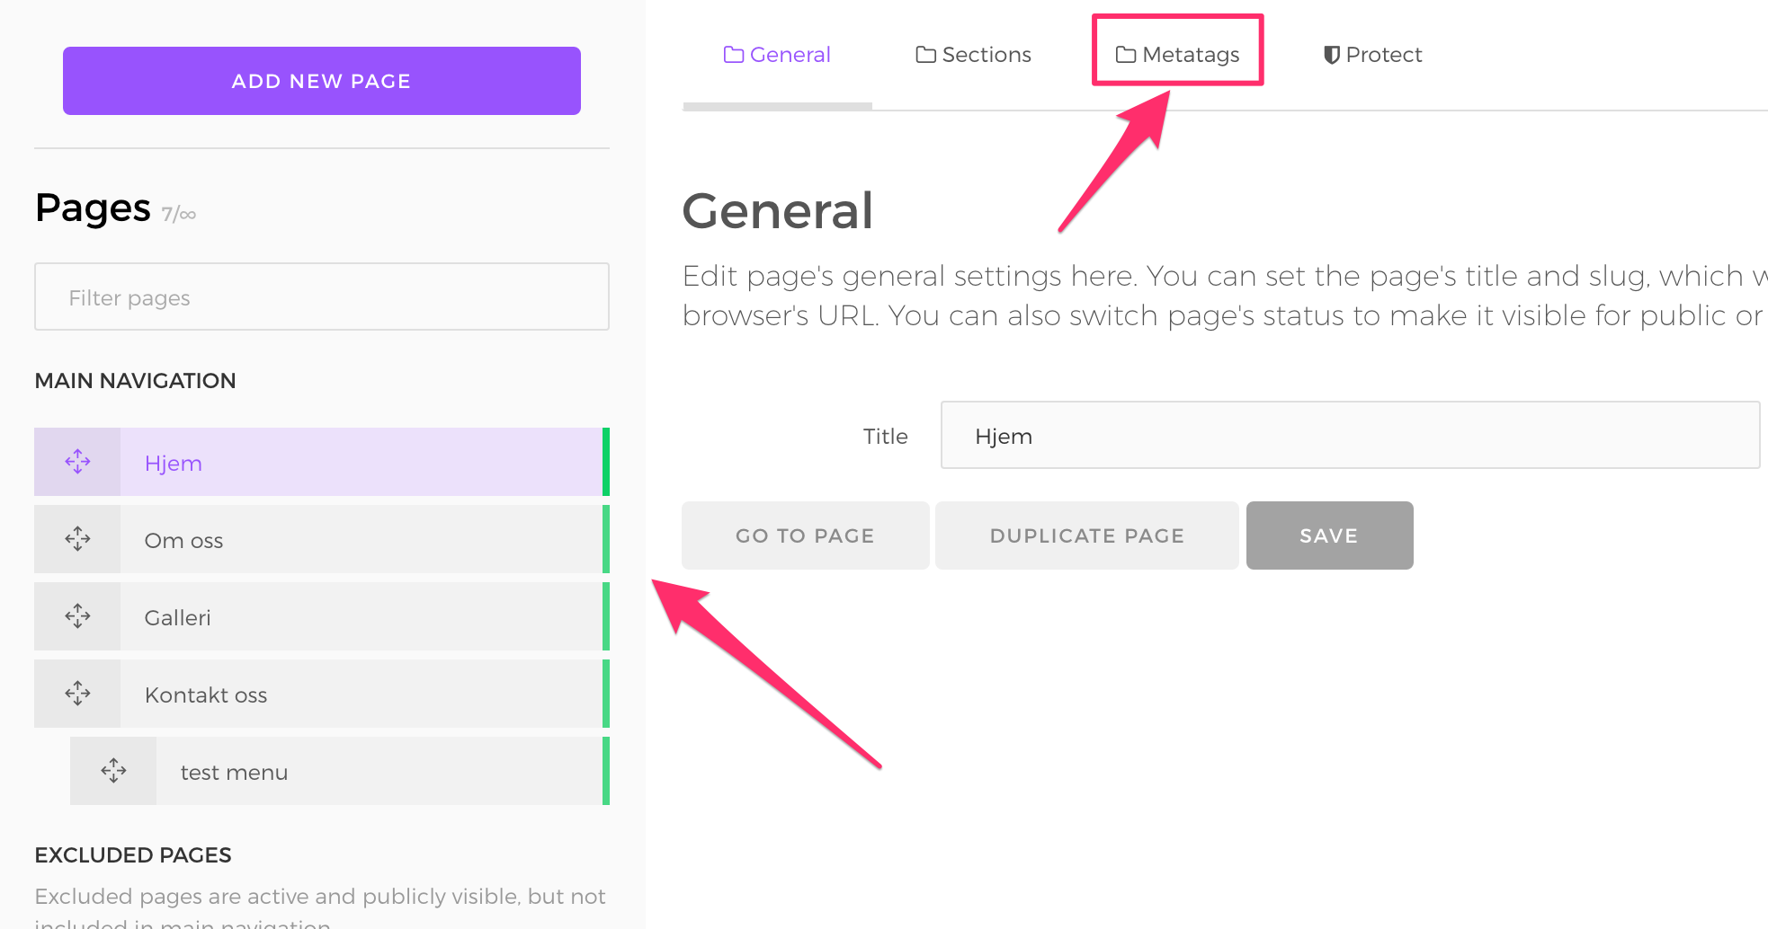The image size is (1768, 929).
Task: Click the move handle icon for Hjem
Action: 77,462
